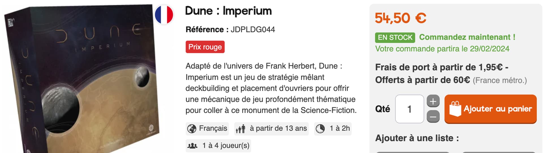
Task: Click the 1 à 4 joueur(s) tag text
Action: (x=226, y=146)
